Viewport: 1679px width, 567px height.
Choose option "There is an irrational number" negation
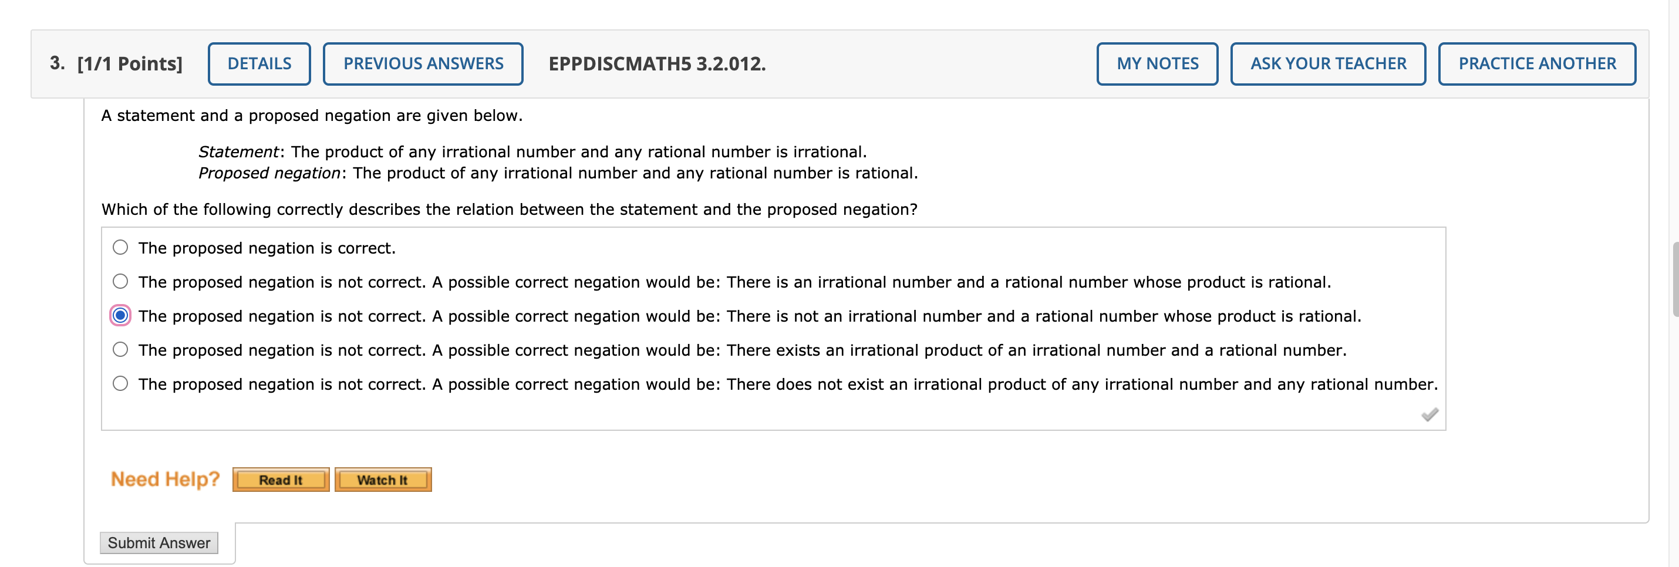(120, 282)
